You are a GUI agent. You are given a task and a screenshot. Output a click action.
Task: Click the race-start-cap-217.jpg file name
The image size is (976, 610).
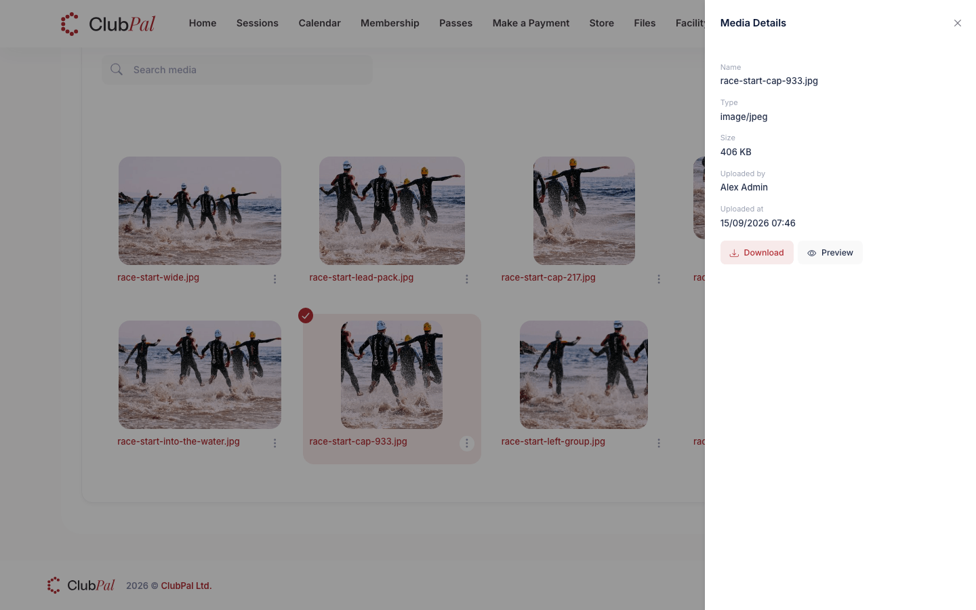coord(548,277)
